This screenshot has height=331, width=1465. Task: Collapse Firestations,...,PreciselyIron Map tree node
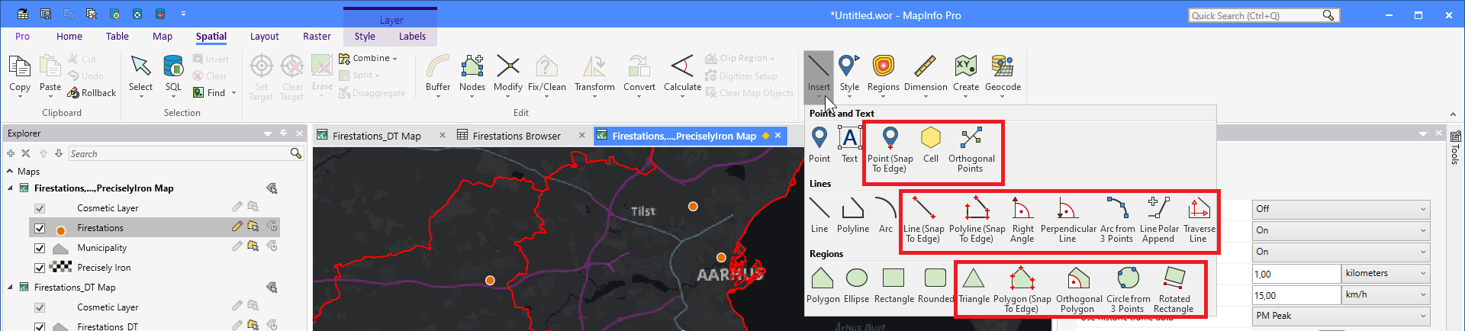(x=10, y=188)
